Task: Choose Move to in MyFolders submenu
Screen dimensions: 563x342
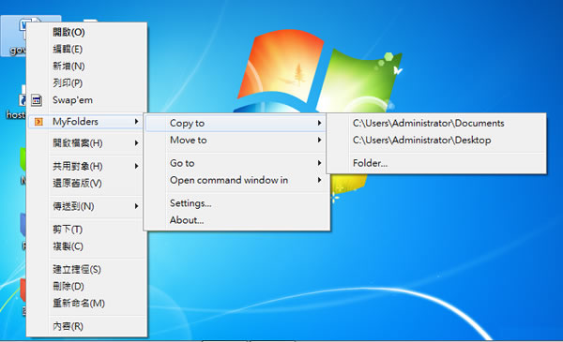Action: (236, 140)
